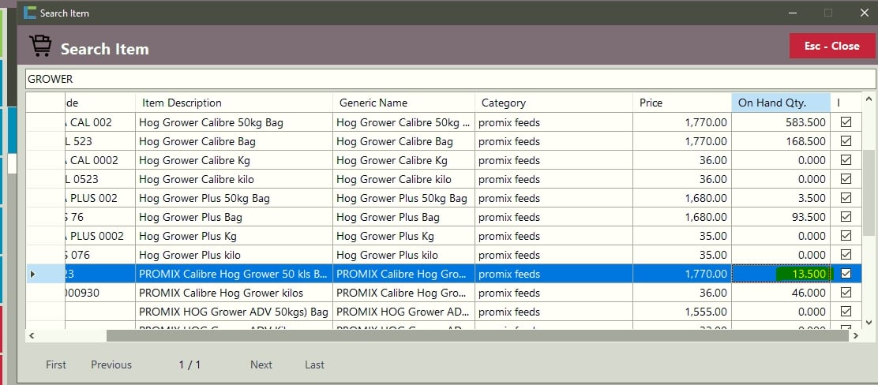Image resolution: width=878 pixels, height=385 pixels.
Task: Click the app logo in title bar
Action: pos(30,13)
